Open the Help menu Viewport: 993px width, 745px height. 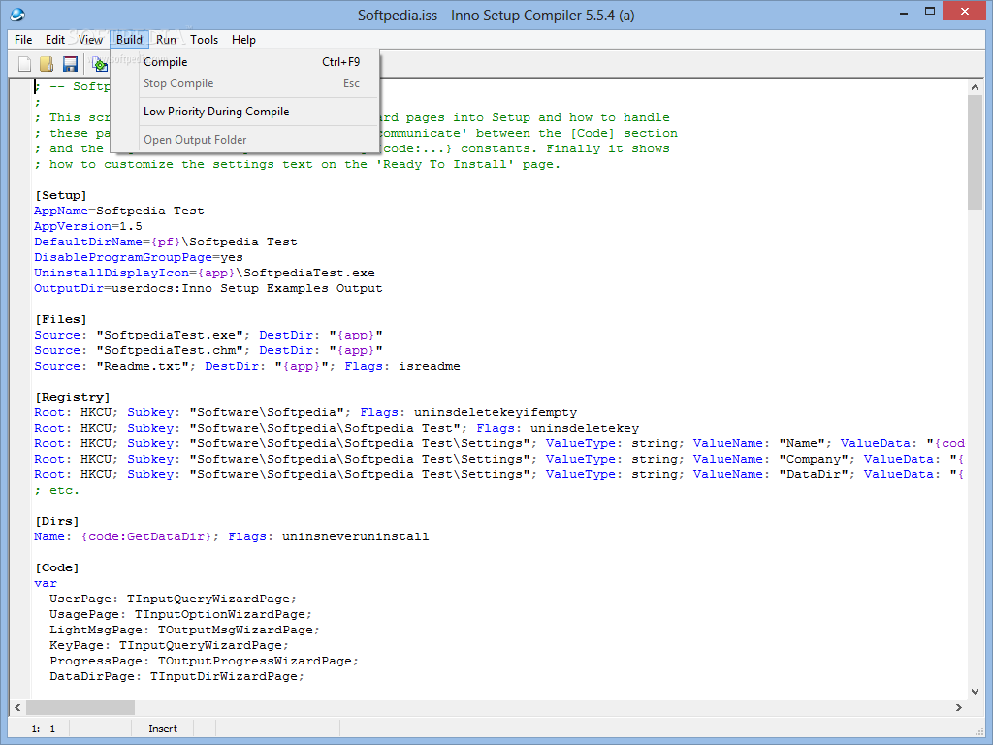(243, 39)
